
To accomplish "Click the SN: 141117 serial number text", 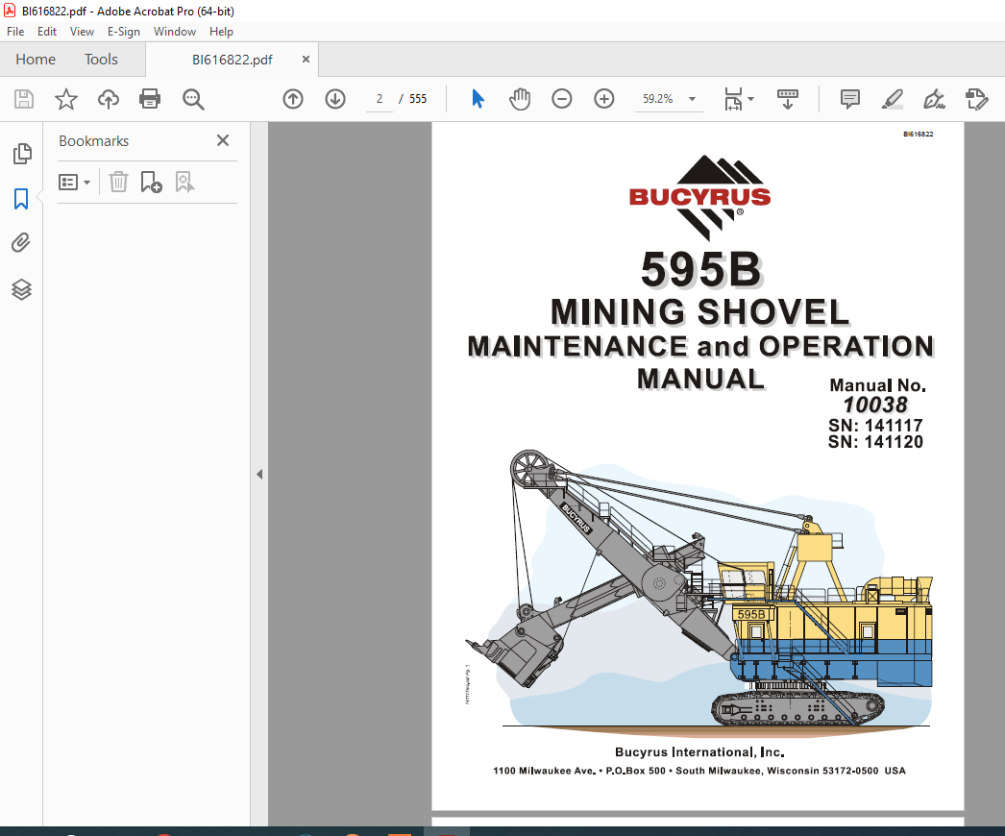I will click(x=875, y=425).
